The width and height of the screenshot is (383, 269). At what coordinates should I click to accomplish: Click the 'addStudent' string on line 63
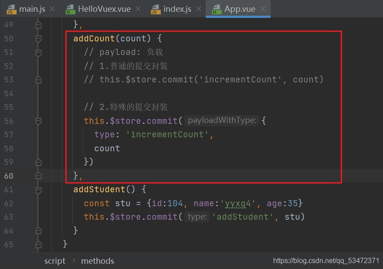(243, 217)
